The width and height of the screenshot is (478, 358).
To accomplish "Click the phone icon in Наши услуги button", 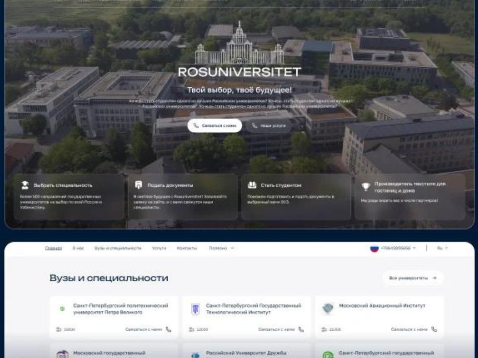I will [x=255, y=126].
